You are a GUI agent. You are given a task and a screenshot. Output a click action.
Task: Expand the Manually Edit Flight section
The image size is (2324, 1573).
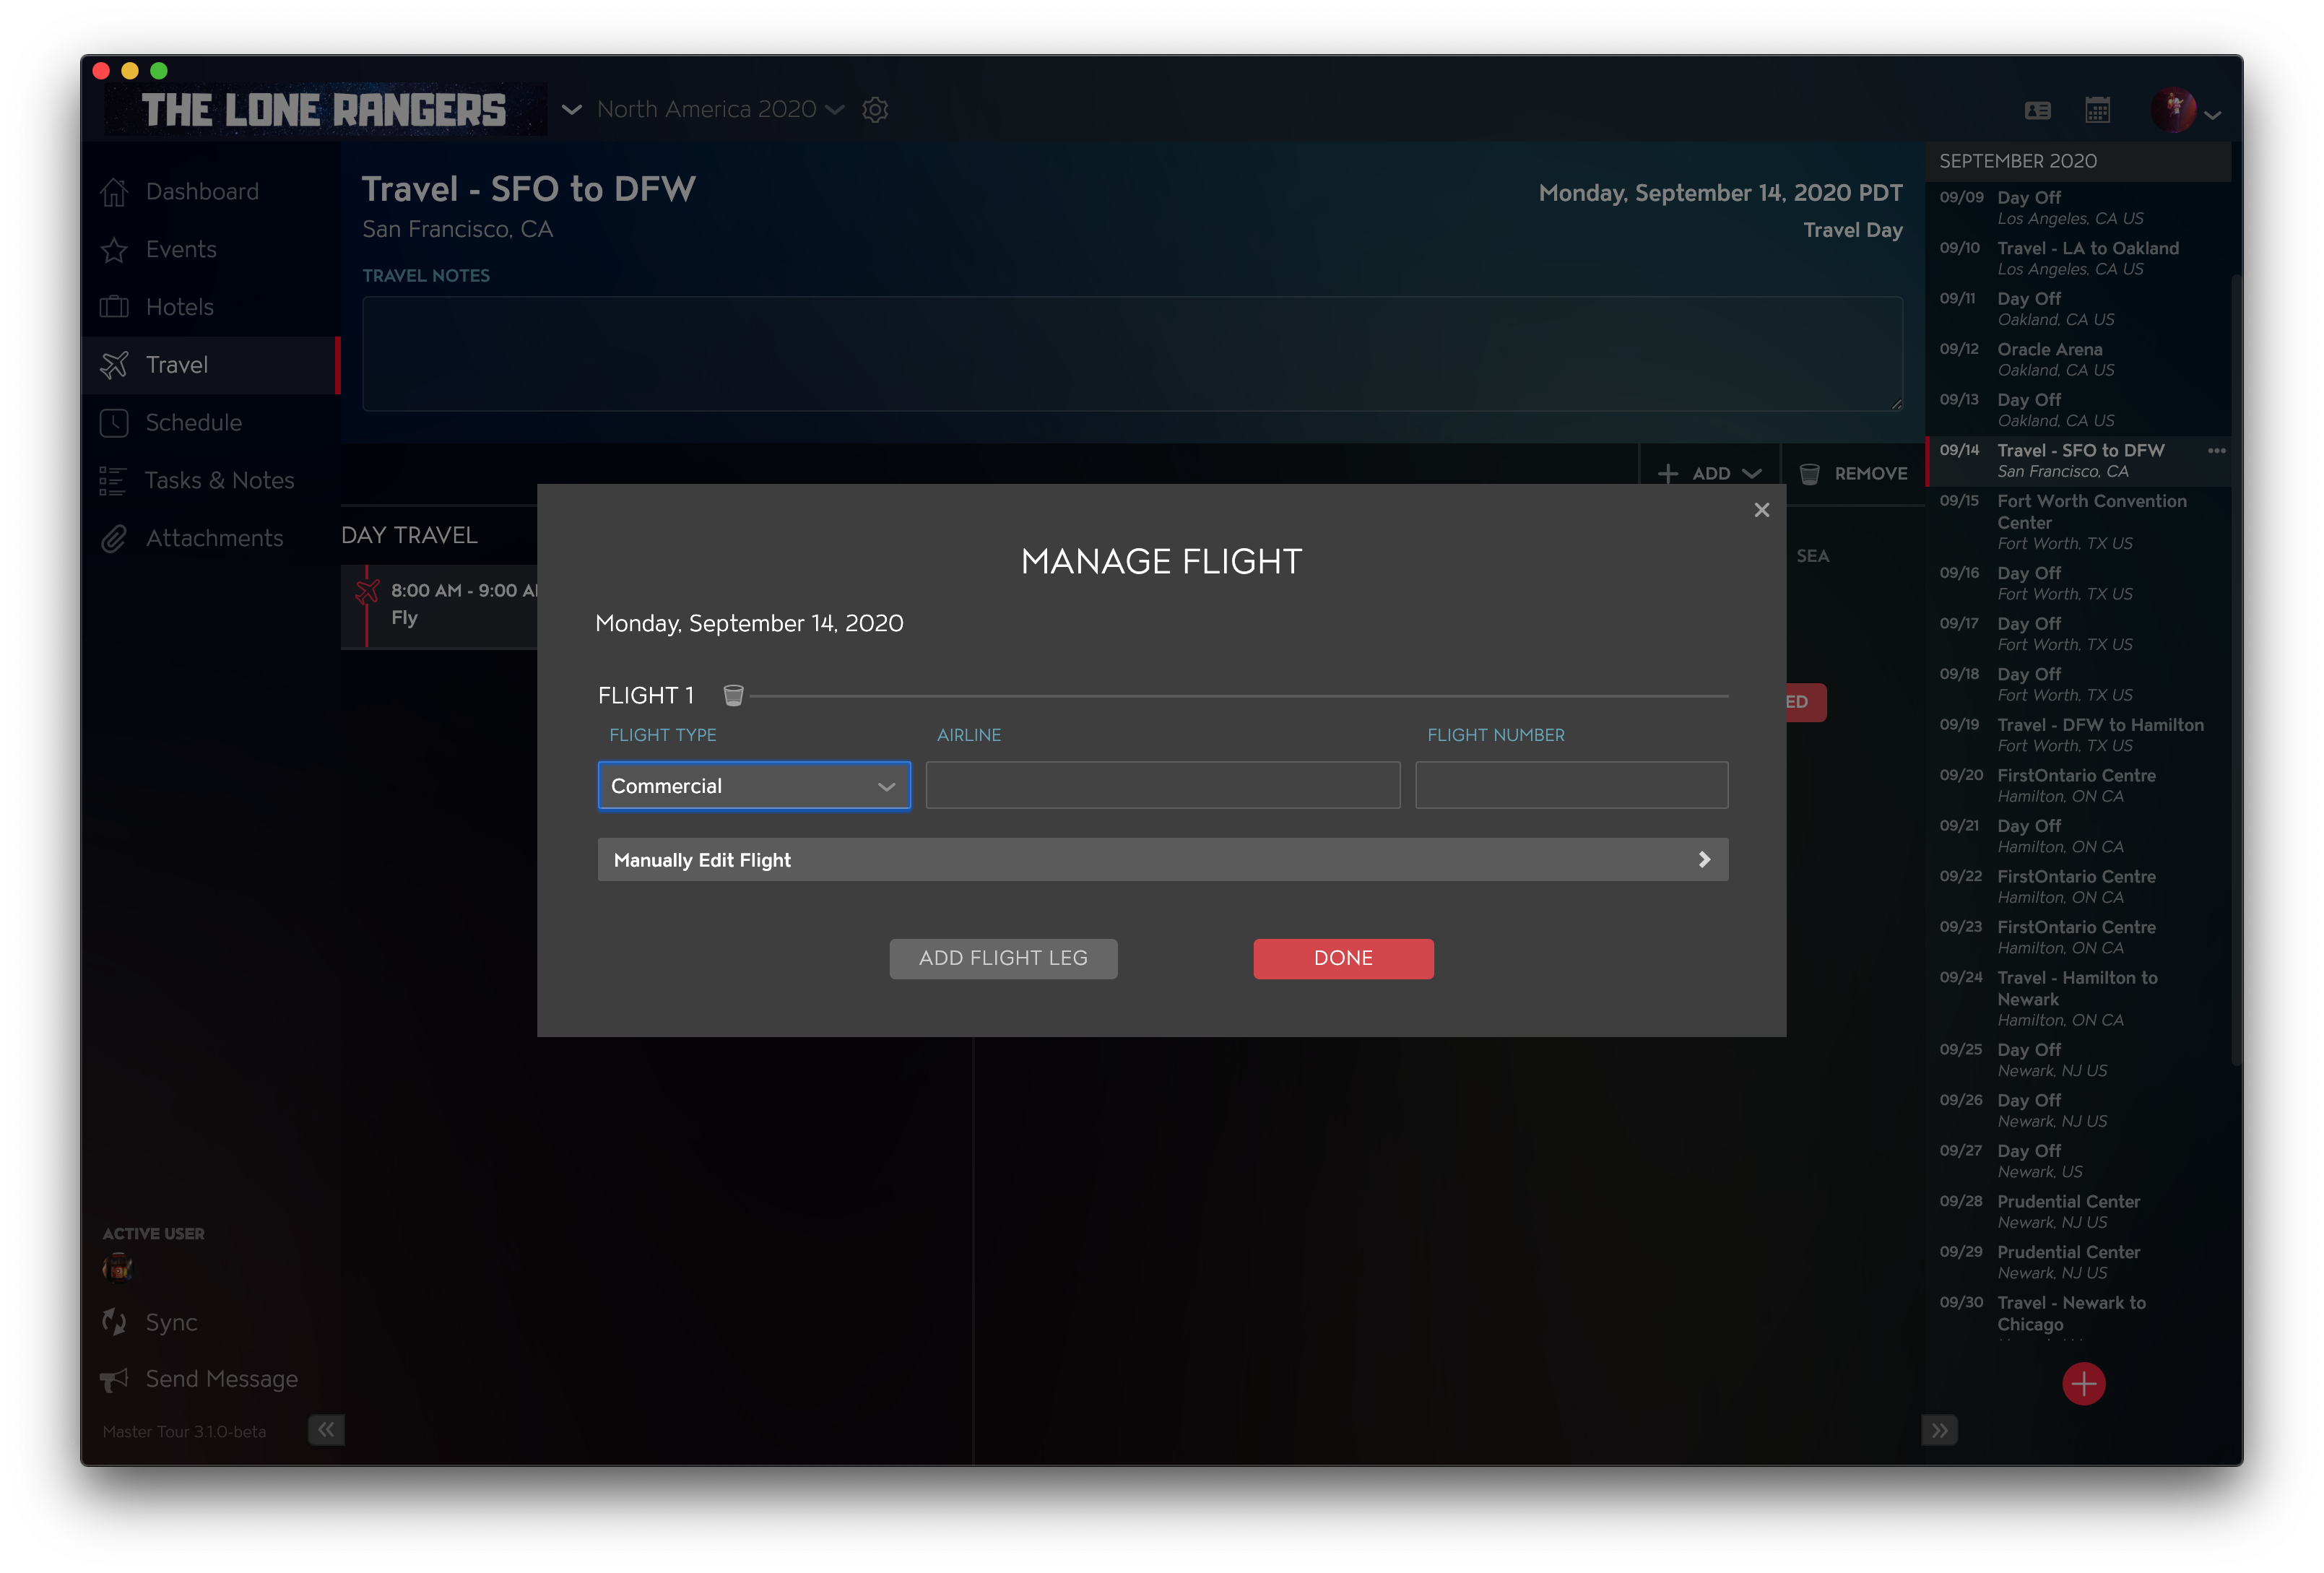tap(1162, 860)
